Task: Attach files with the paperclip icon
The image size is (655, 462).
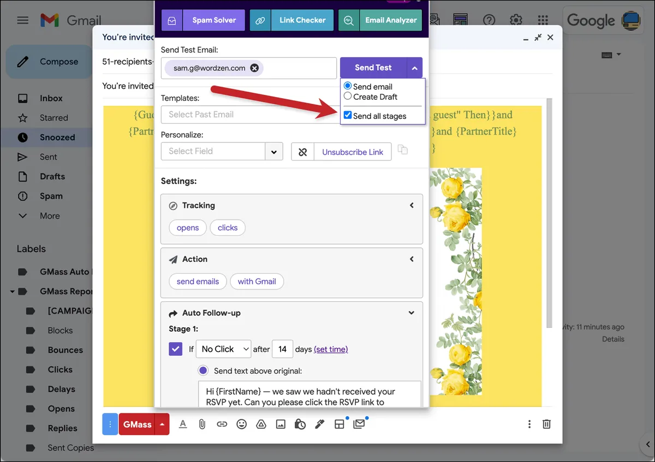Action: (x=202, y=424)
